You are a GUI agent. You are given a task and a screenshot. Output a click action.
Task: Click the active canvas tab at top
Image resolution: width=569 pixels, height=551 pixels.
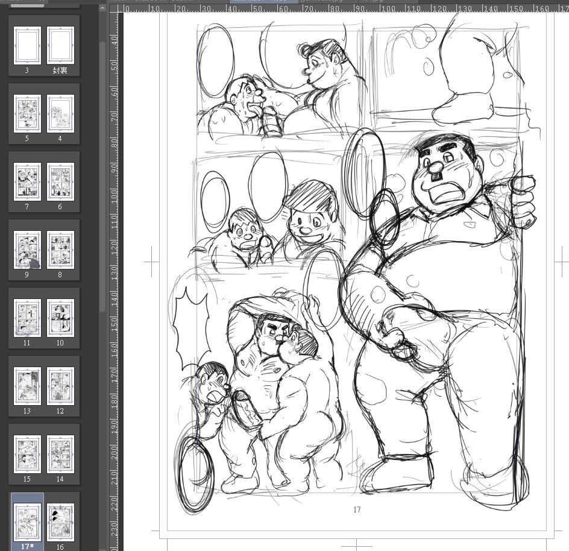(x=263, y=2)
